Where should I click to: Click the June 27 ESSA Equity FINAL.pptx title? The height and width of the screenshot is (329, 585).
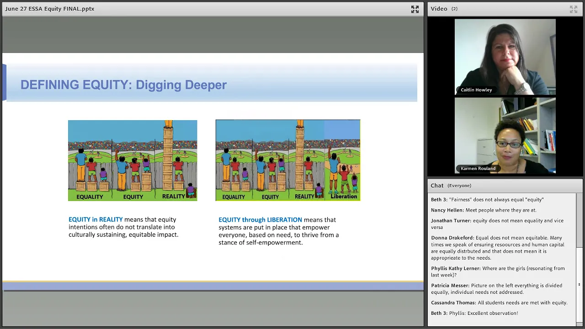[x=50, y=9]
